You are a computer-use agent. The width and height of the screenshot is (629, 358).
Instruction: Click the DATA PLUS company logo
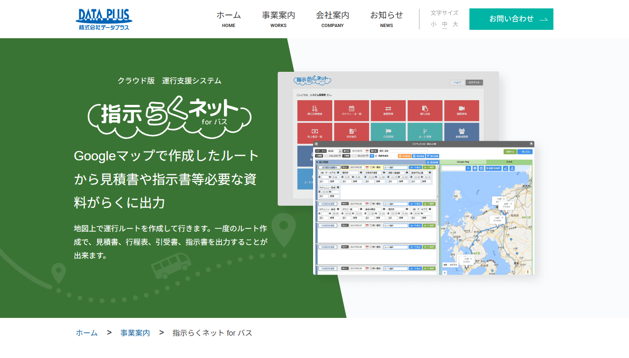pos(104,19)
